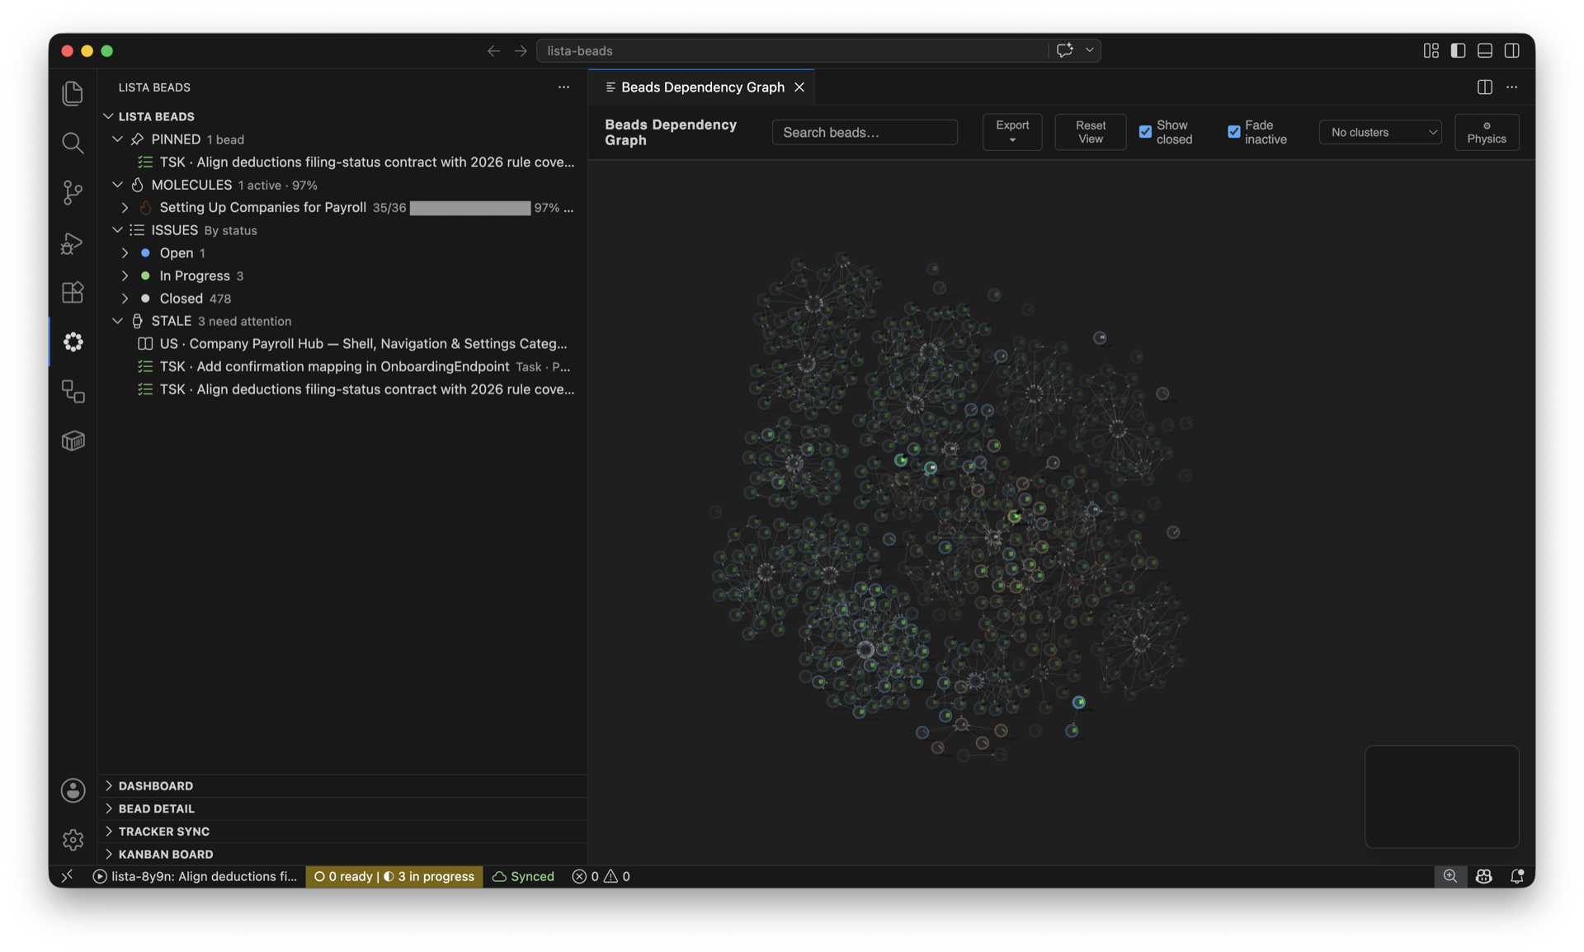Click the Reset View button
Screen dimensions: 1584x952
pyautogui.click(x=1090, y=132)
